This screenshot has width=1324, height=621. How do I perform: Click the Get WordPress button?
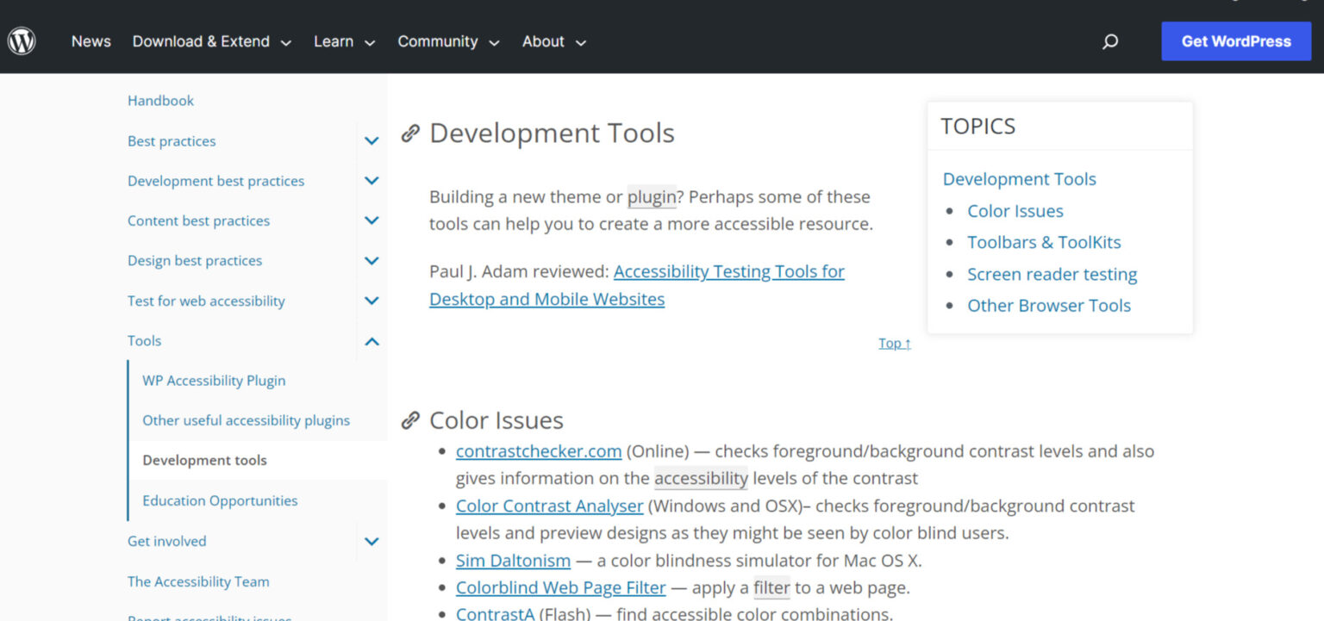pos(1235,40)
